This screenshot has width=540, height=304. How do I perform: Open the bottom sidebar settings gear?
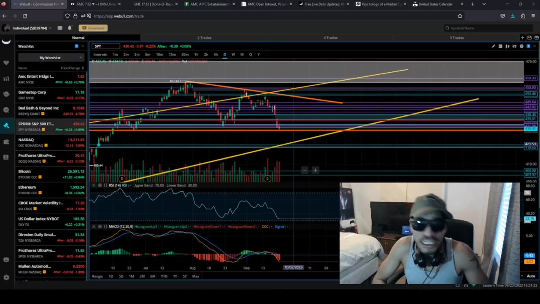point(6,277)
